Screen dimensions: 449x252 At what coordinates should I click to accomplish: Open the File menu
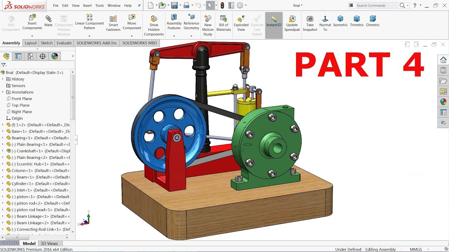click(56, 6)
